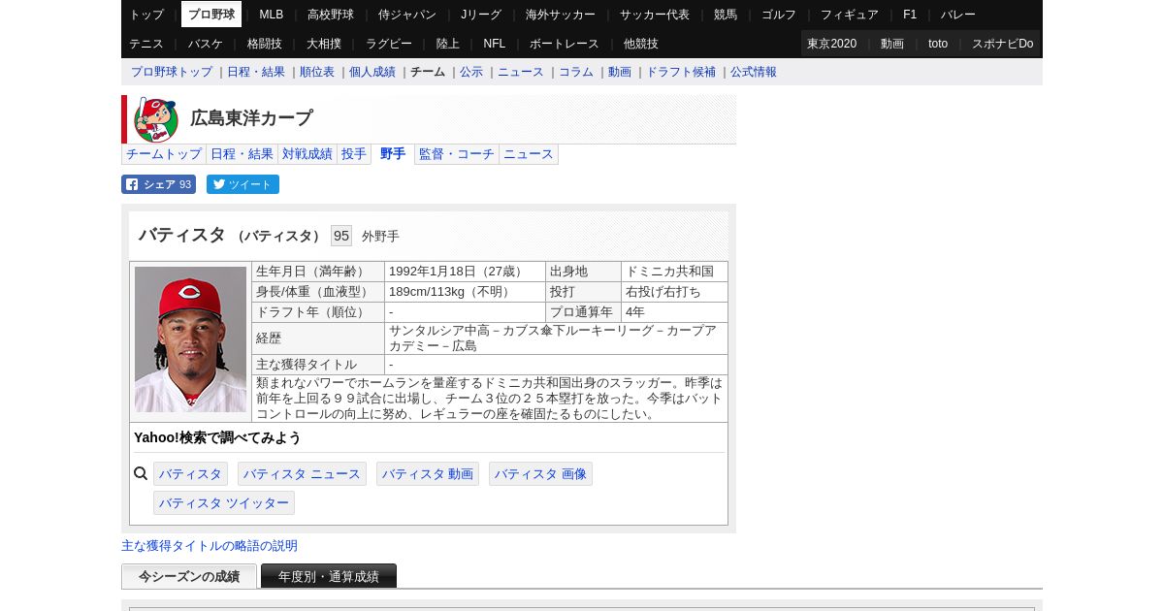Open ゴルフ section

tap(779, 15)
